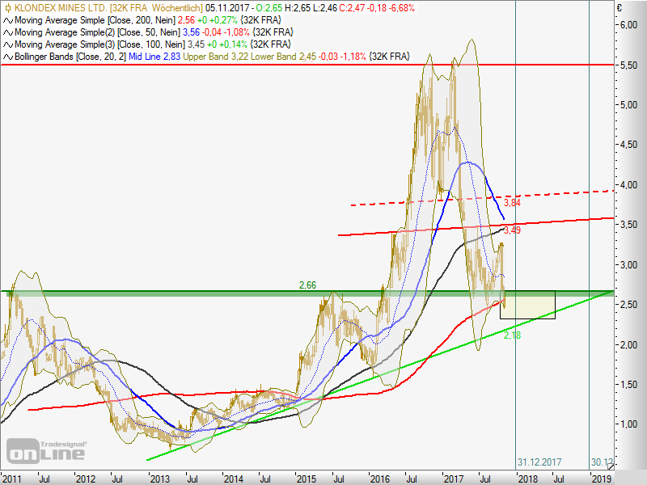647x485 pixels.
Task: Click the Mid Line 2,83 reading
Action: point(154,57)
